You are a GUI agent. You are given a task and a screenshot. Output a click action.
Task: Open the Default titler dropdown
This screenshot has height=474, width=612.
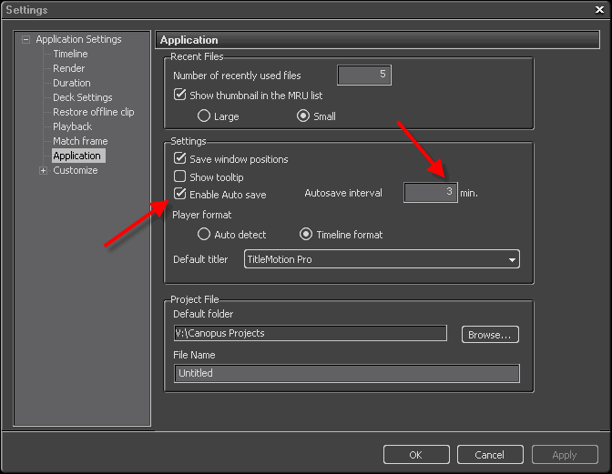(x=382, y=259)
